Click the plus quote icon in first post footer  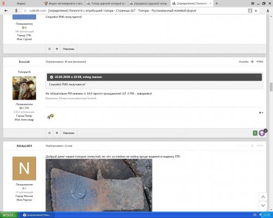[x=57, y=49]
